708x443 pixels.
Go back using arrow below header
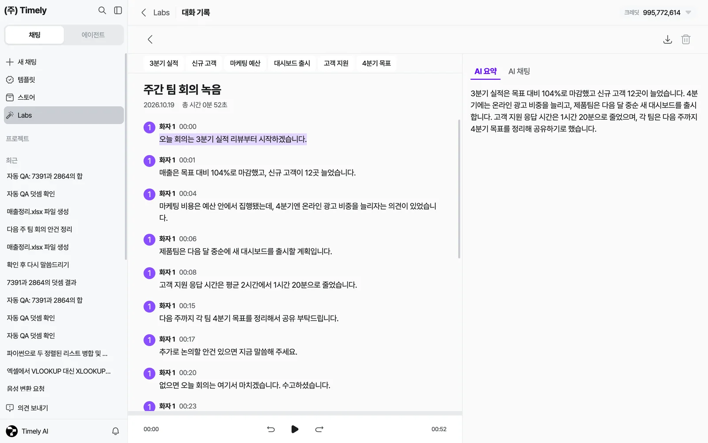tap(150, 39)
